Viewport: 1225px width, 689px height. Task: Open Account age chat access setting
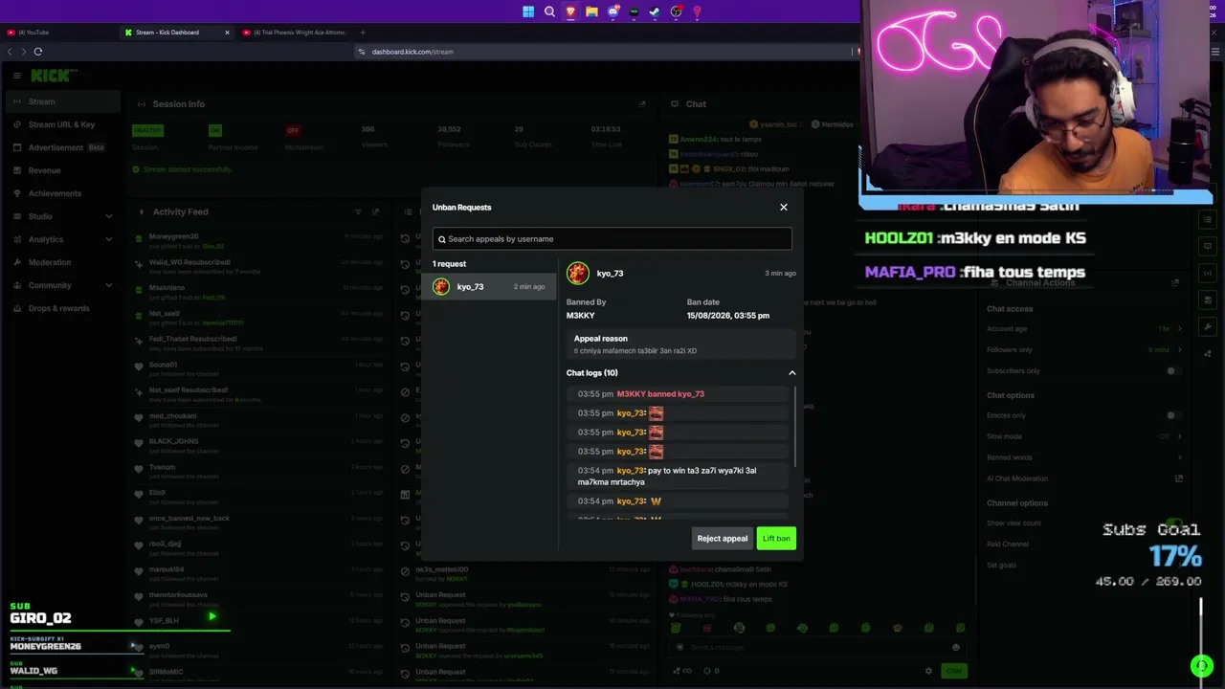pos(1082,329)
